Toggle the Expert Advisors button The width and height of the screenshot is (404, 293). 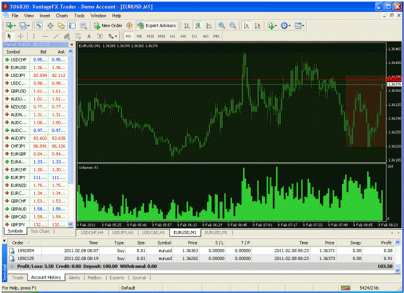coord(156,25)
